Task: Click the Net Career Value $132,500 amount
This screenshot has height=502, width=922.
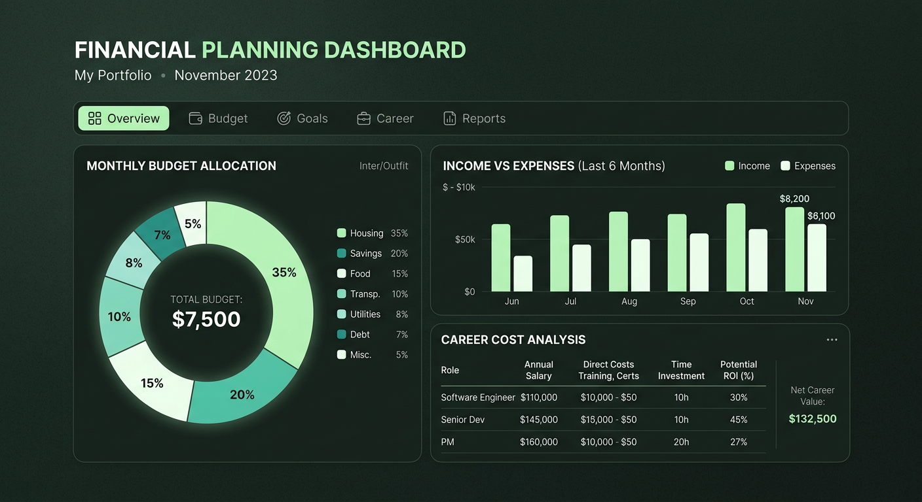Action: [x=812, y=419]
